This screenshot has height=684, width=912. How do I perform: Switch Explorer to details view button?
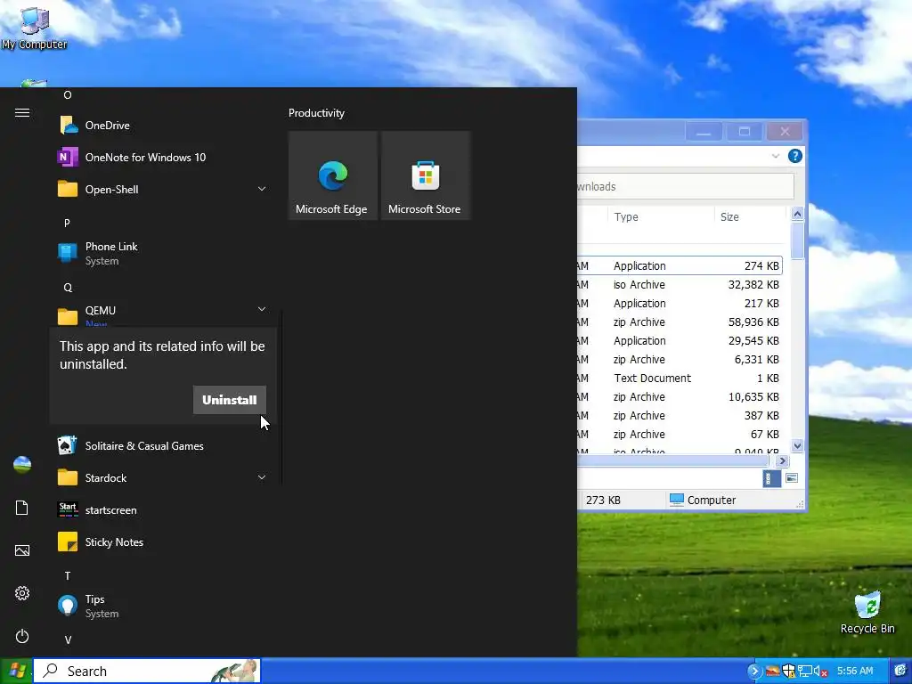pos(771,478)
